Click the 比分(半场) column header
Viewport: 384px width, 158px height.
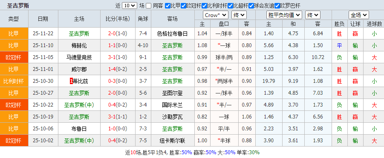tap(118, 19)
